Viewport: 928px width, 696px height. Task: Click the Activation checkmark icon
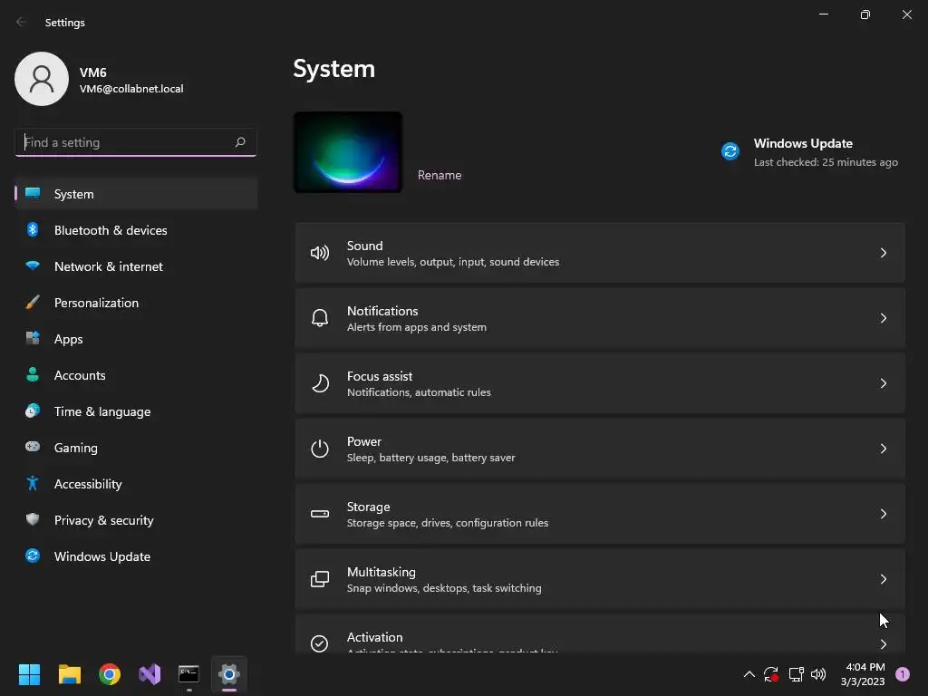pos(320,643)
